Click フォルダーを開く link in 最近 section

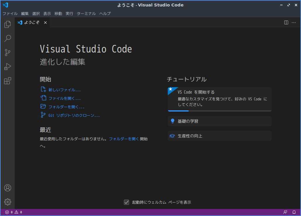124,139
